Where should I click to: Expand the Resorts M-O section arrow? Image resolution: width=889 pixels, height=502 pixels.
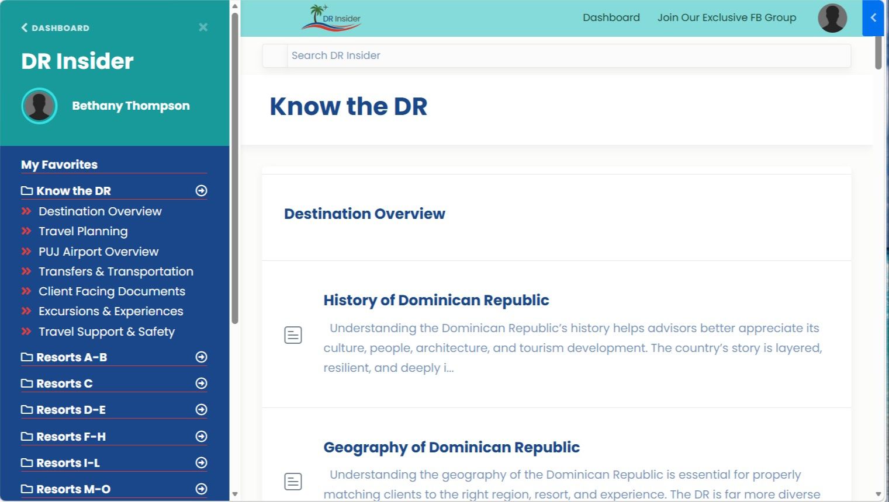(x=201, y=489)
